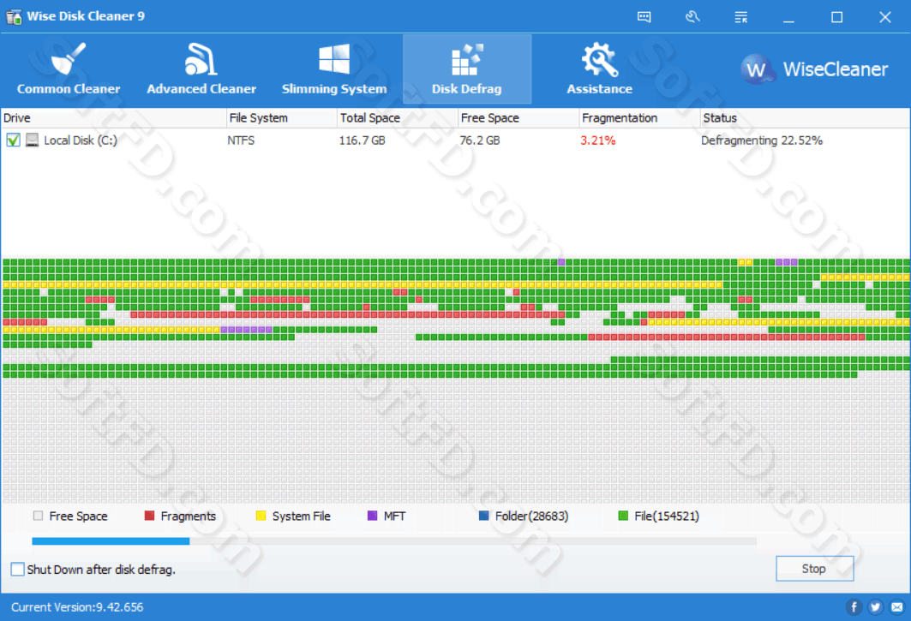Open the skin/settings icon in title bar

pos(692,17)
